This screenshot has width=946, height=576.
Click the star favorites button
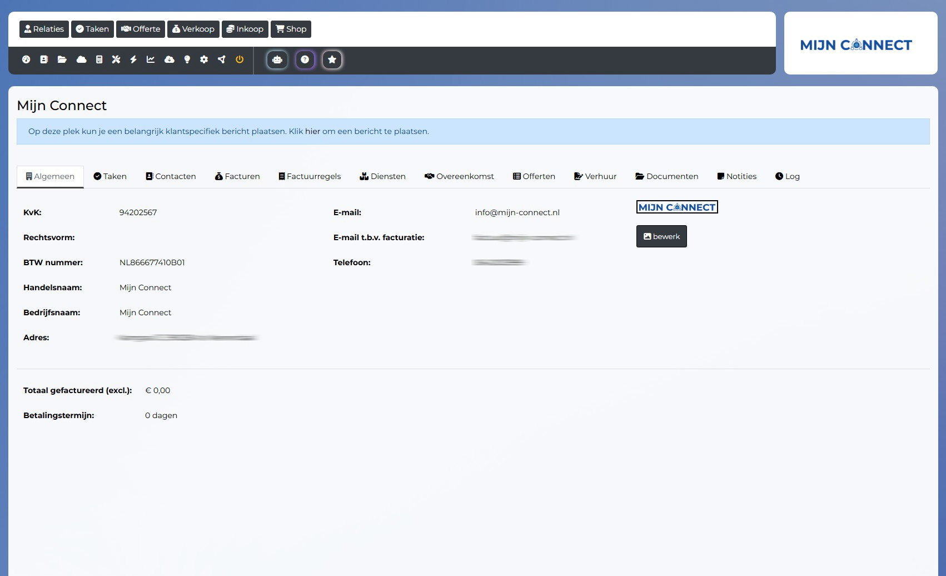(332, 59)
